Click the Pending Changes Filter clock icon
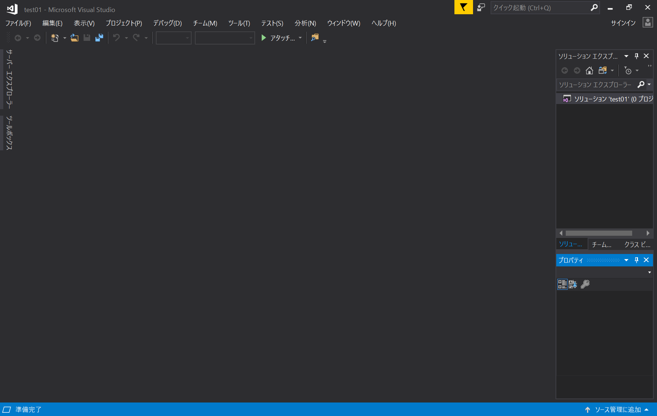657x416 pixels. tap(628, 70)
